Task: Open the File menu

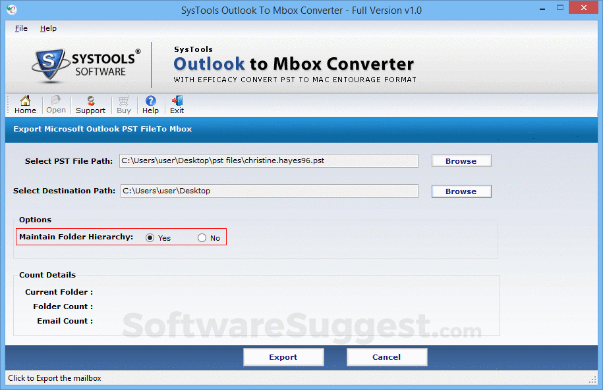Action: coord(20,28)
